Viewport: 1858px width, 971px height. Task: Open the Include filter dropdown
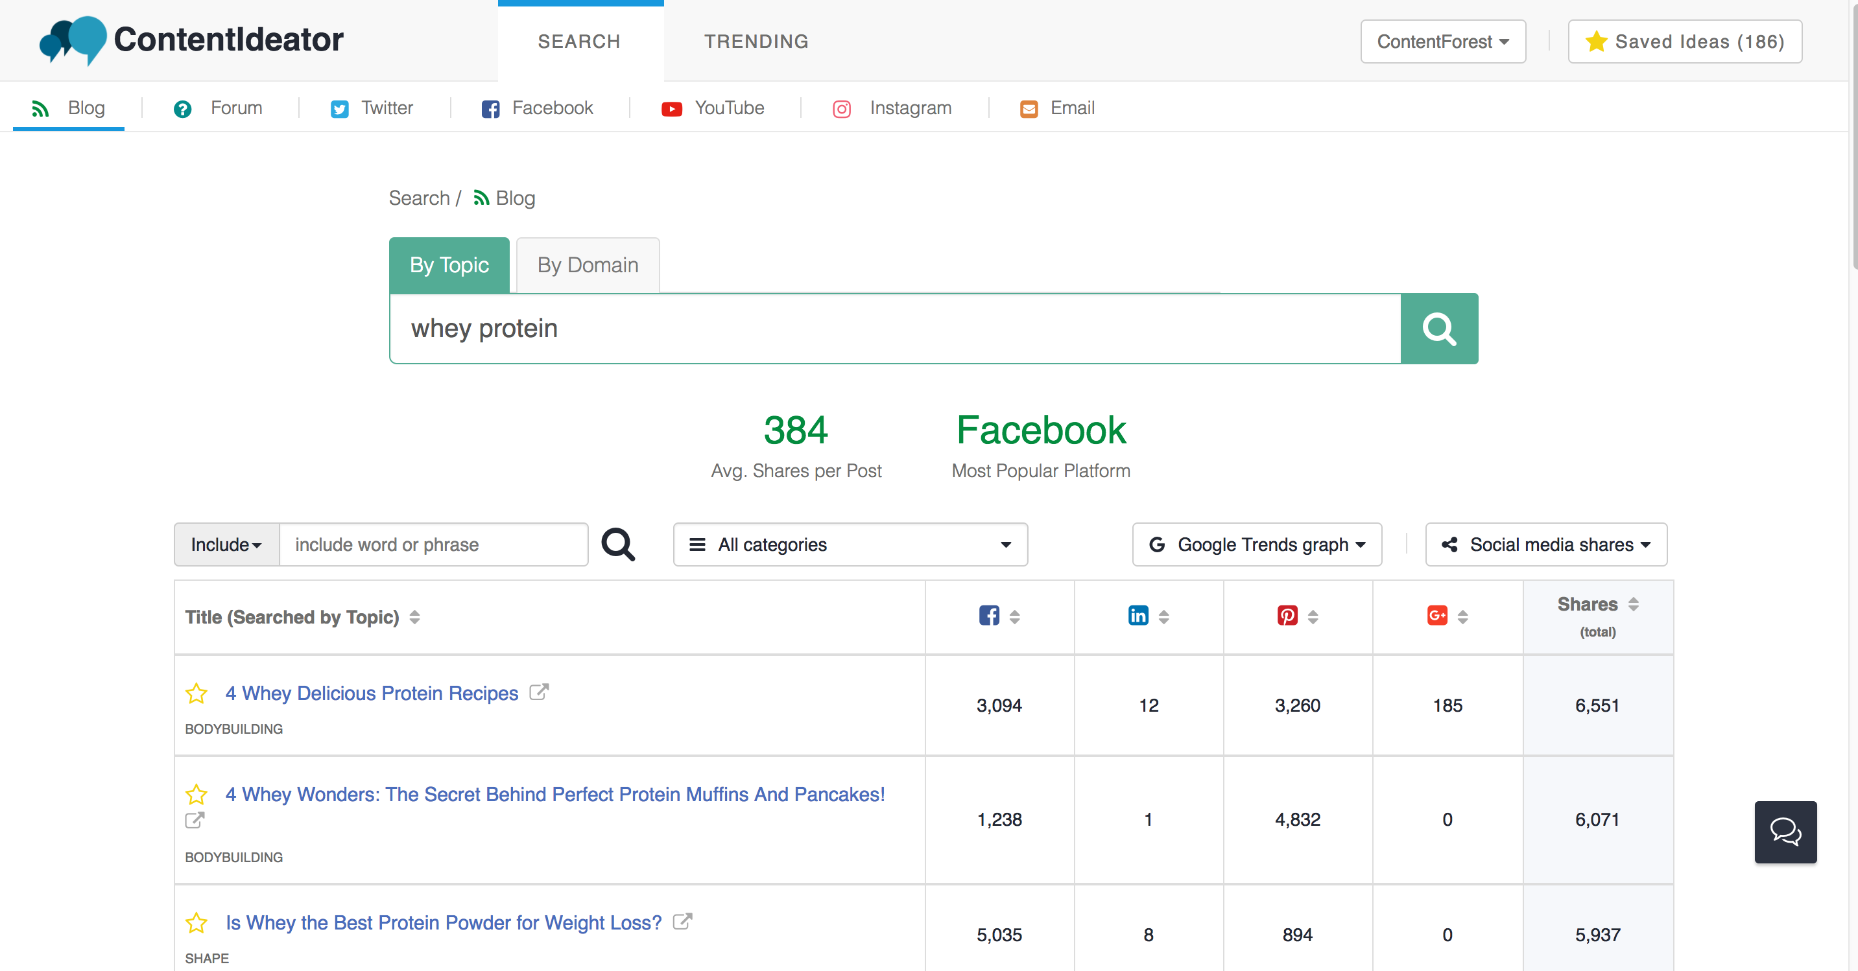[226, 544]
